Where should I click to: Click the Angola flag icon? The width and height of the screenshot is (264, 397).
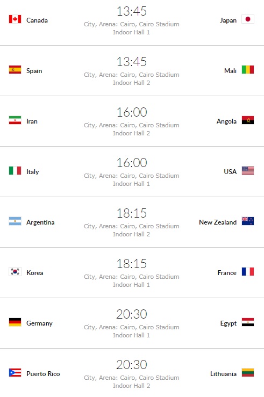coord(248,120)
